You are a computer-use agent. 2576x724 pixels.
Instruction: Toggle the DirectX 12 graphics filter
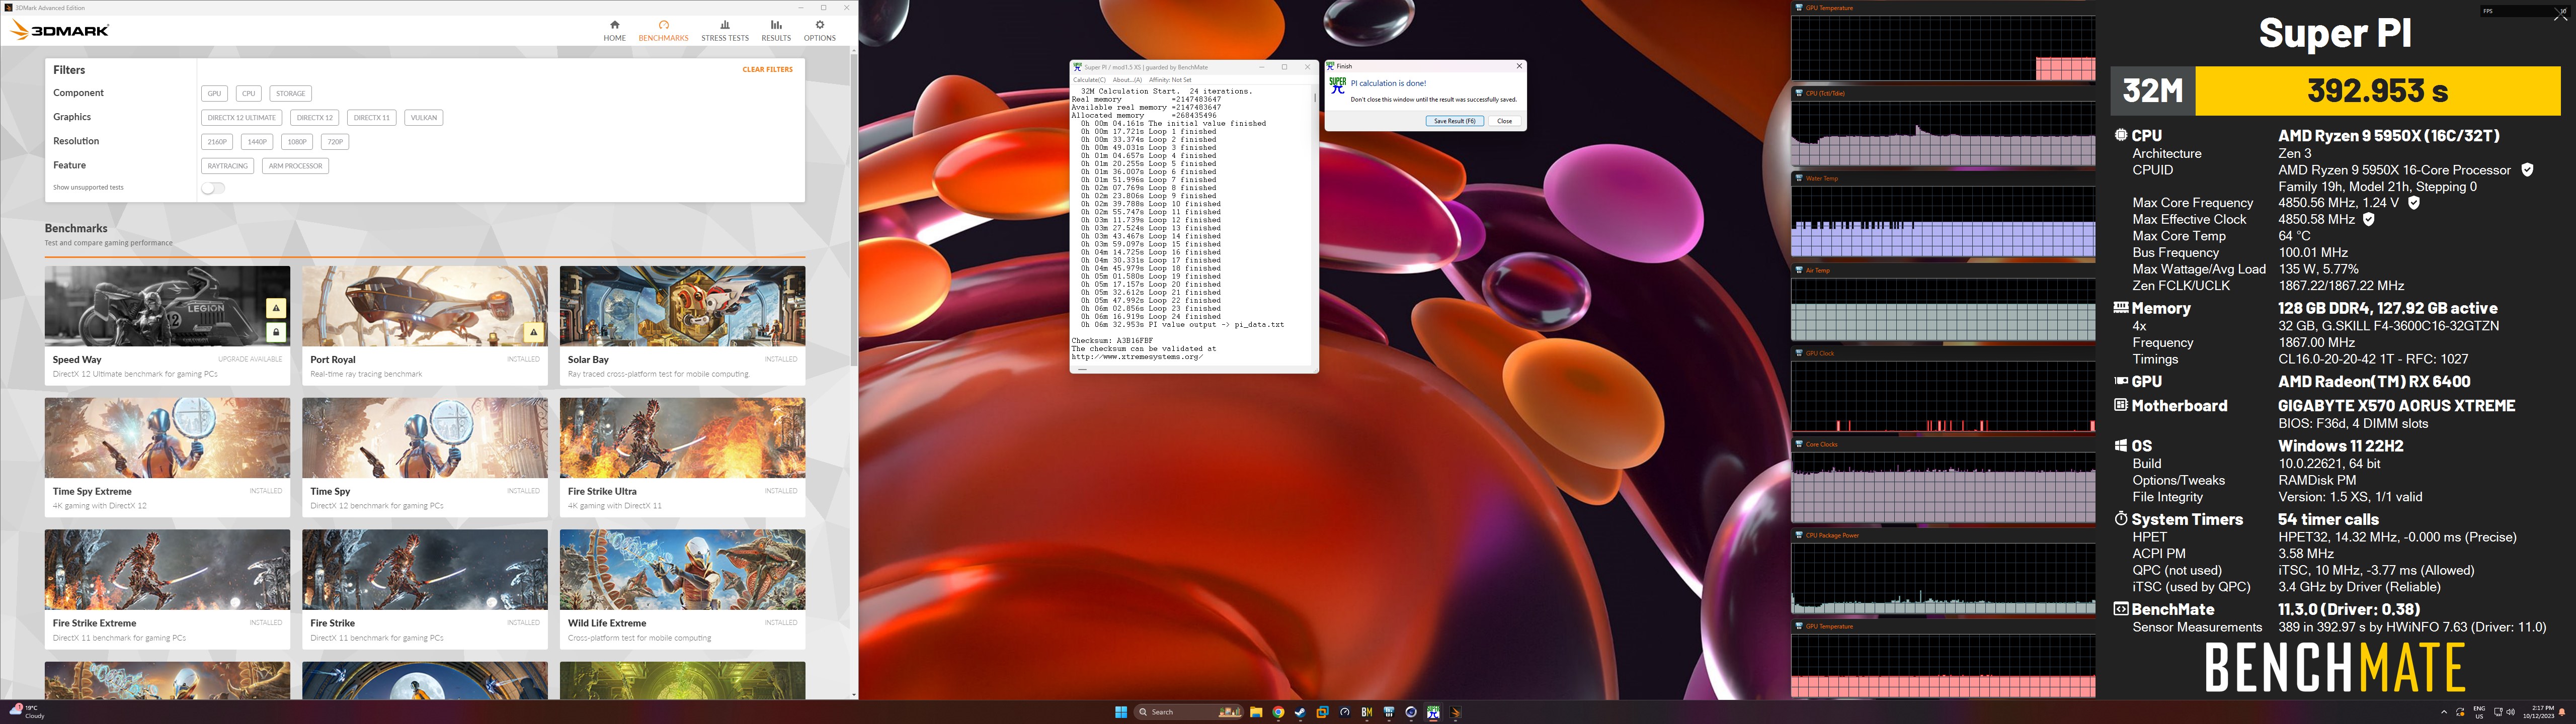(314, 117)
